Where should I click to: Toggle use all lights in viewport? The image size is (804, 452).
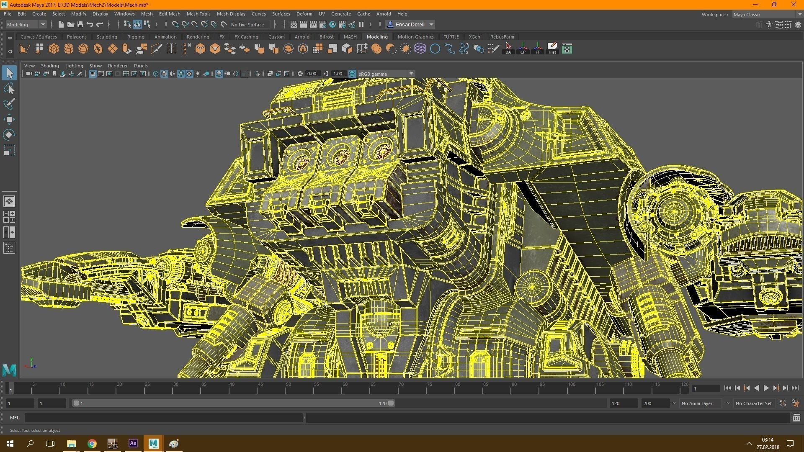[x=198, y=74]
